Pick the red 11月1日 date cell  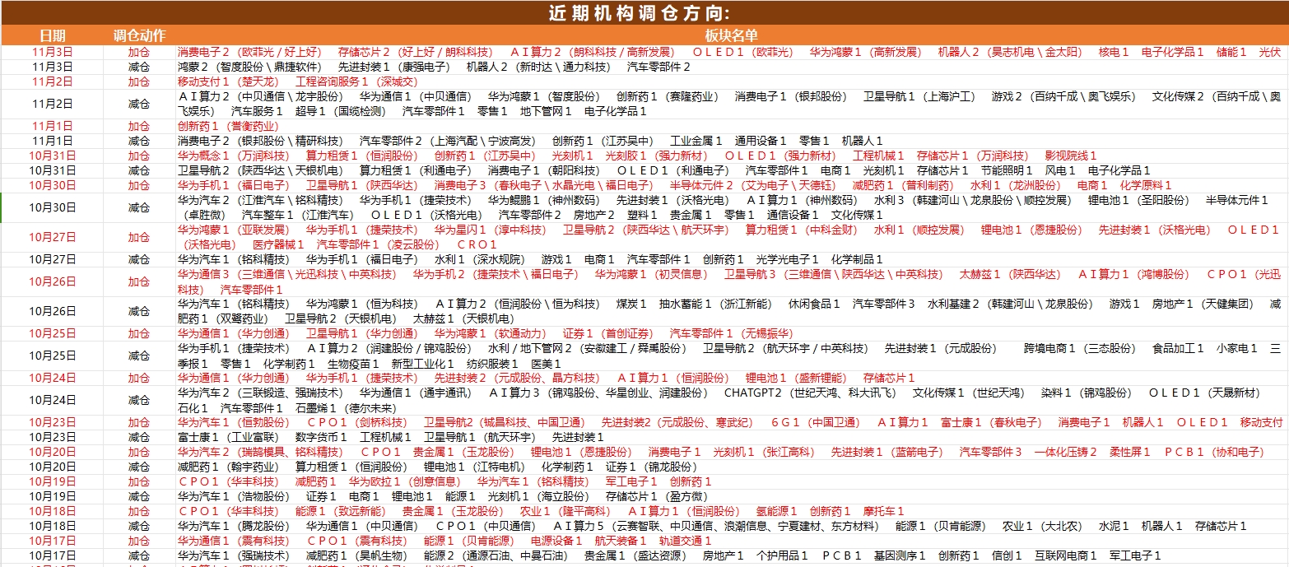point(53,126)
